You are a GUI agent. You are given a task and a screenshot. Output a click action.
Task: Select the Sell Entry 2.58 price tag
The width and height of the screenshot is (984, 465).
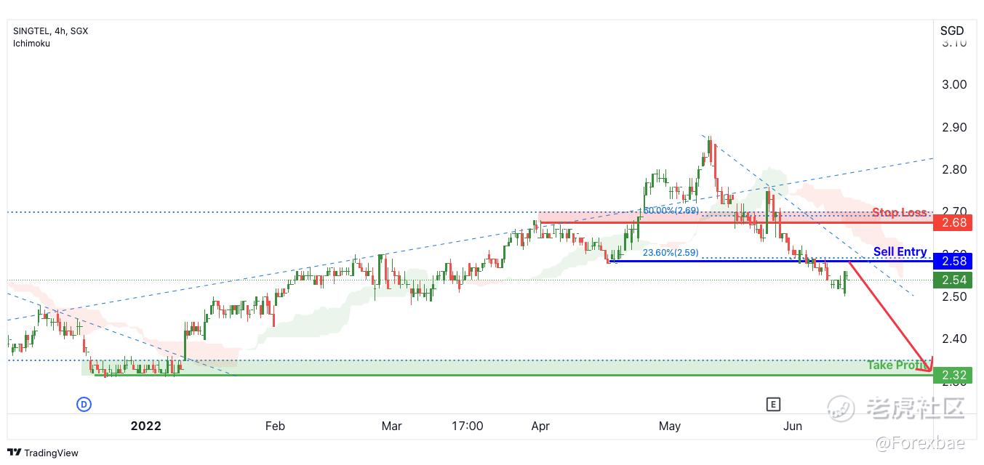[953, 261]
